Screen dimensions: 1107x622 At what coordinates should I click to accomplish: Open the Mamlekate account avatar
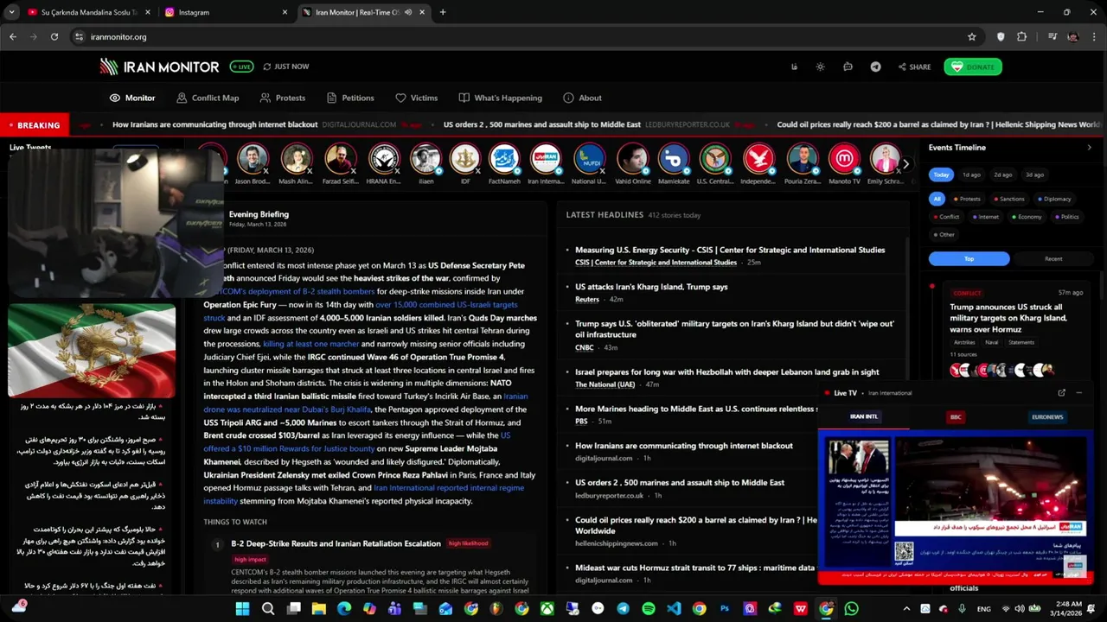(674, 160)
